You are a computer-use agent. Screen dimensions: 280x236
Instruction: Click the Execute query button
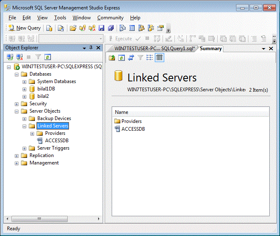click(x=121, y=39)
